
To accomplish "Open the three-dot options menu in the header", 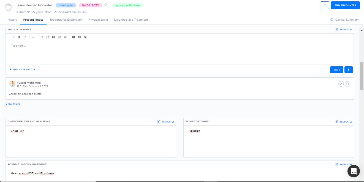I will tap(325, 5).
